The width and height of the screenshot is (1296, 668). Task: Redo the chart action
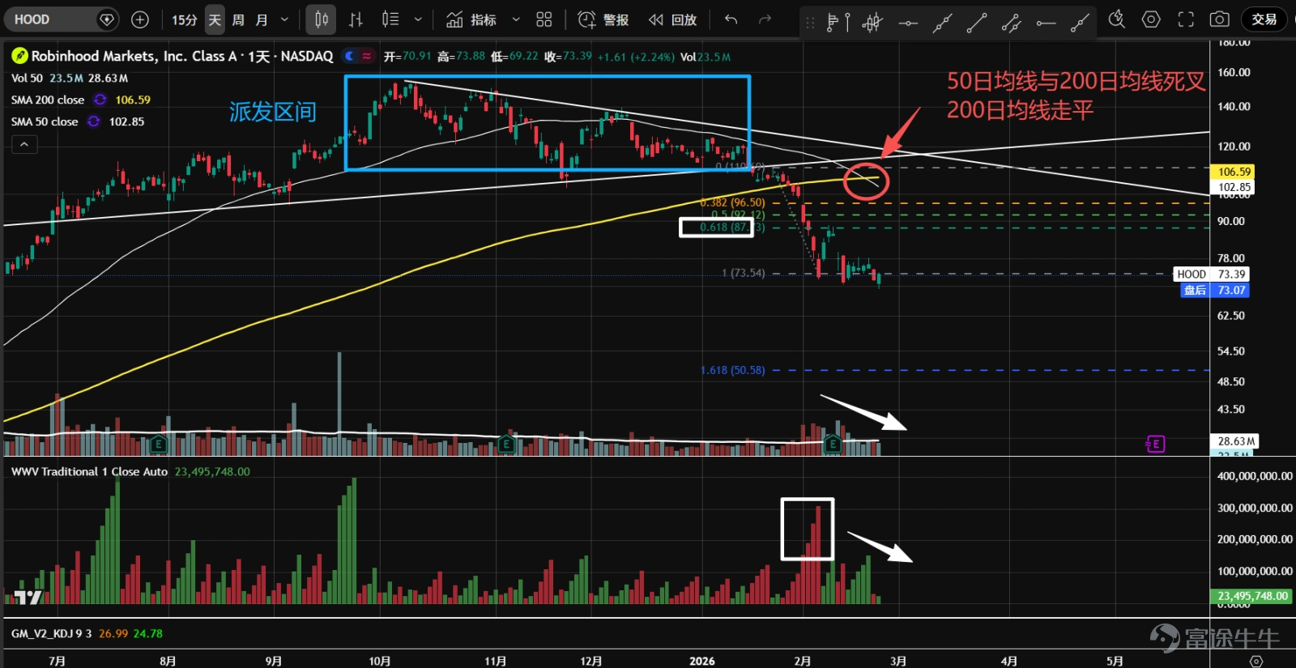click(x=765, y=19)
